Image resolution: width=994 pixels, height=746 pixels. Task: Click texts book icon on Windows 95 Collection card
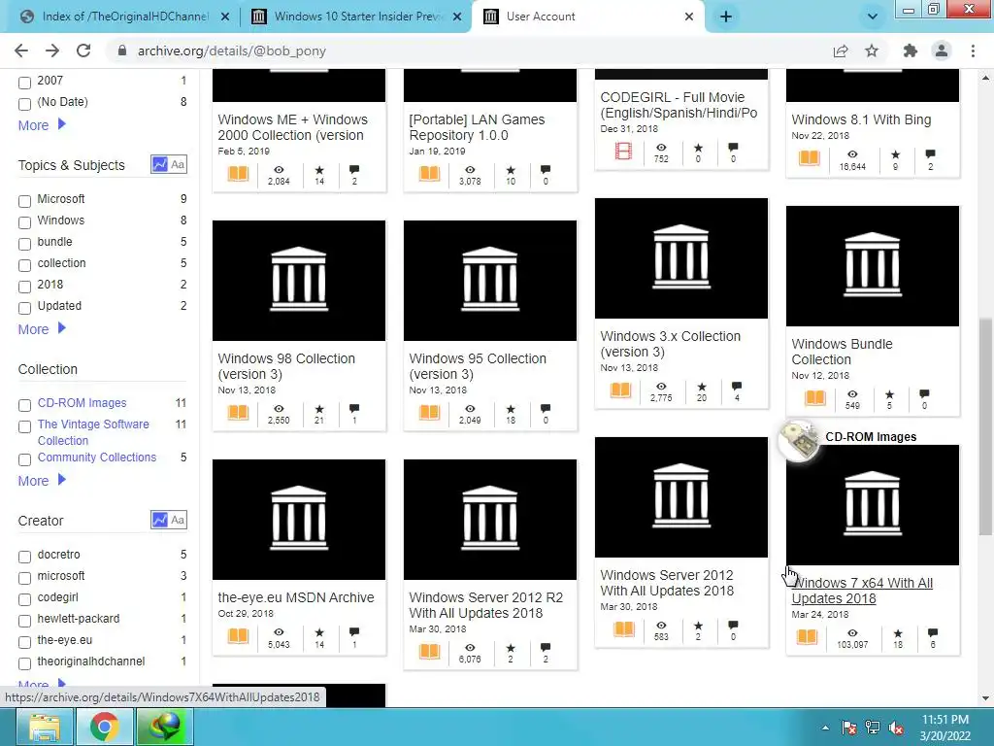[429, 413]
